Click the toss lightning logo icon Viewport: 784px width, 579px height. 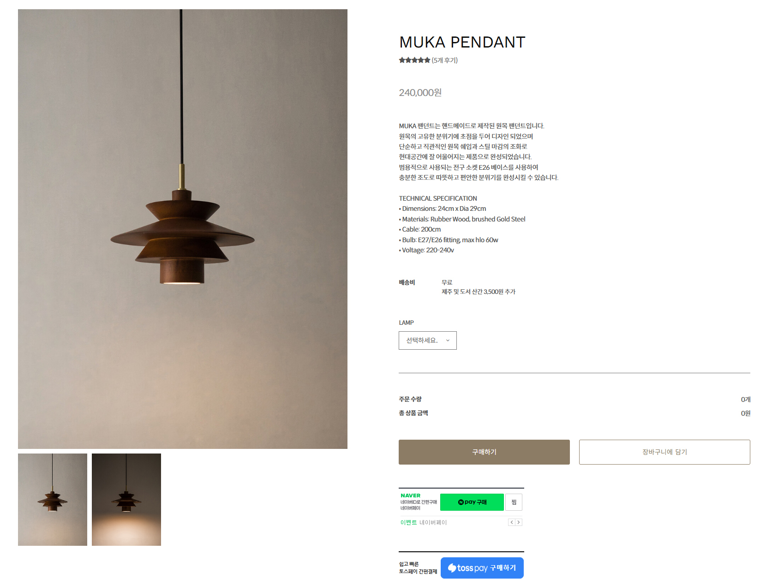pyautogui.click(x=452, y=568)
